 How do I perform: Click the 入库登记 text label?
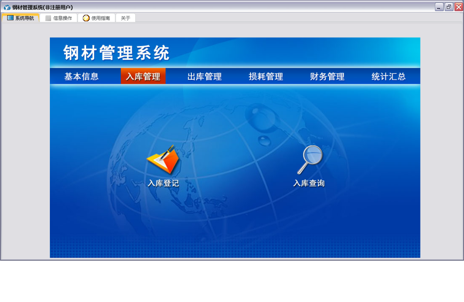pos(163,183)
